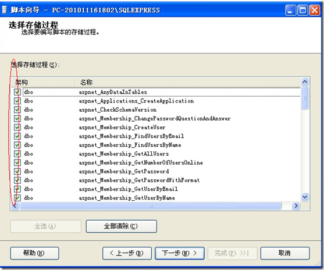Click dbo schema cell of aspnet_Membership_GetPassword row
324x270 pixels.
[x=29, y=172]
